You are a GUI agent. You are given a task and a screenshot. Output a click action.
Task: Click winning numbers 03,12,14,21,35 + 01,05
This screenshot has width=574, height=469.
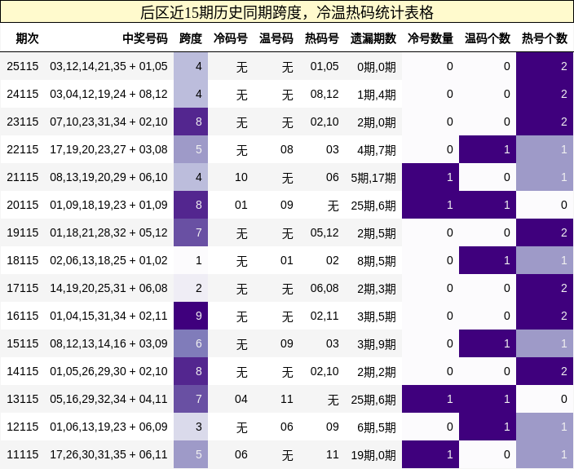108,66
